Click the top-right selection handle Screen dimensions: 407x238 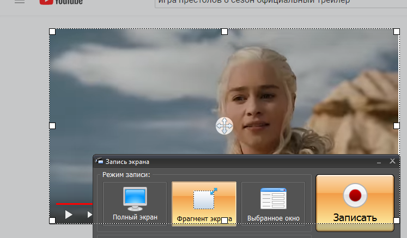(x=397, y=32)
